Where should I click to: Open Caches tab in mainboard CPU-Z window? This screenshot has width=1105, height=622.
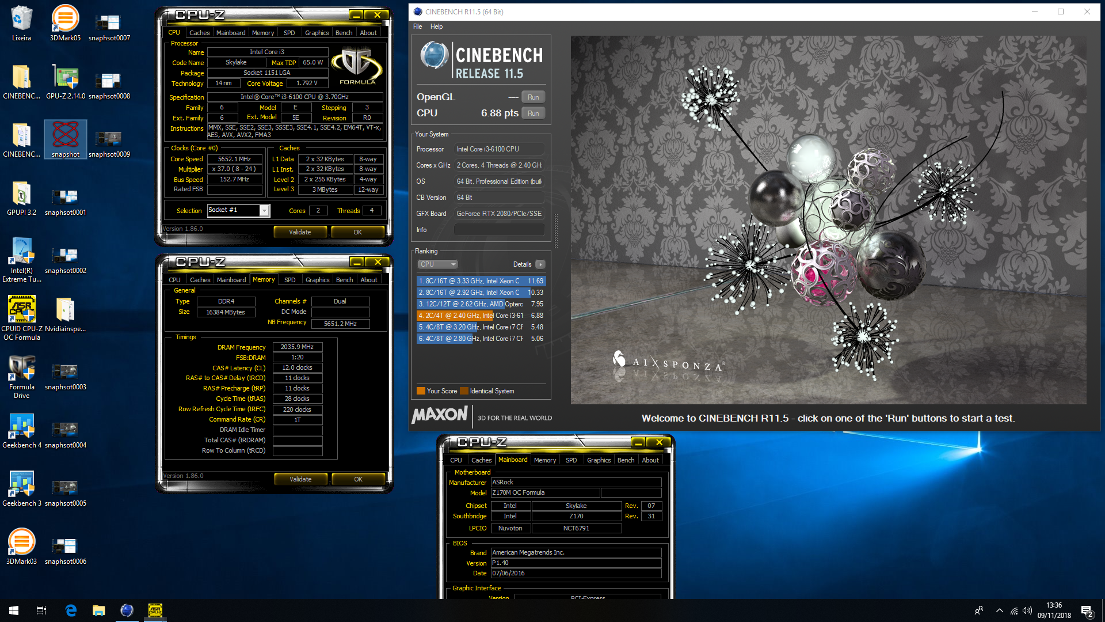point(481,460)
